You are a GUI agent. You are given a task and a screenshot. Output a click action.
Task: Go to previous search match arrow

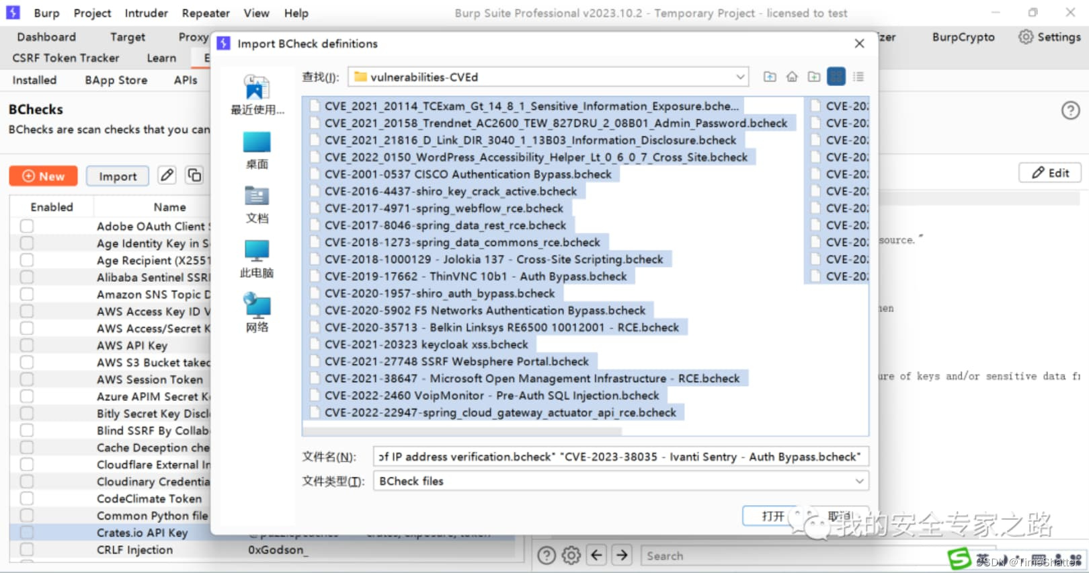coord(596,555)
